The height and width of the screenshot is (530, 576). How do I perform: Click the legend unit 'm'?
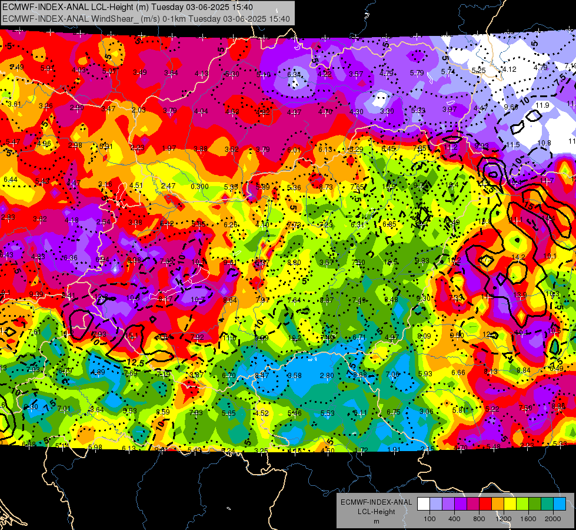376,522
